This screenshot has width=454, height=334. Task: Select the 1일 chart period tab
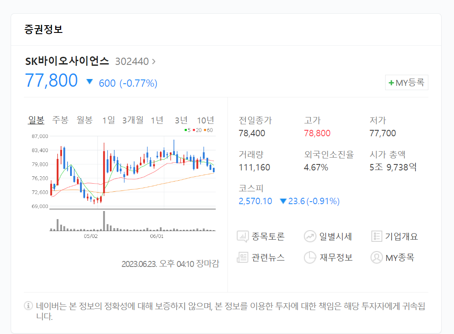coord(109,120)
